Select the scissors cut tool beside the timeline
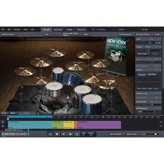 [x=3, y=126]
